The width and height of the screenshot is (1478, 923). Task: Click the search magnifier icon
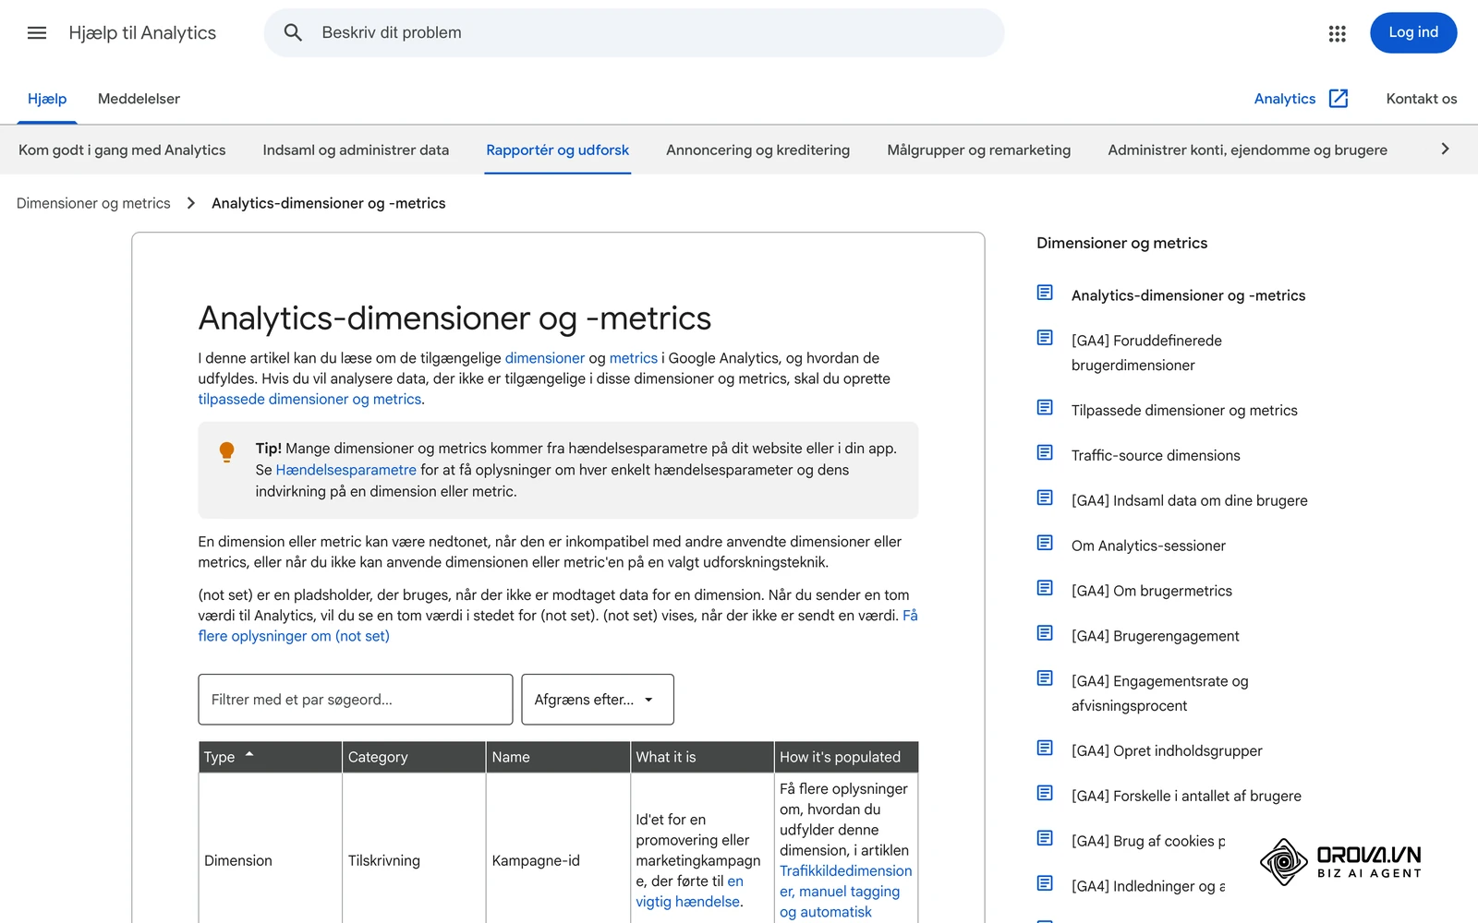[x=293, y=33]
